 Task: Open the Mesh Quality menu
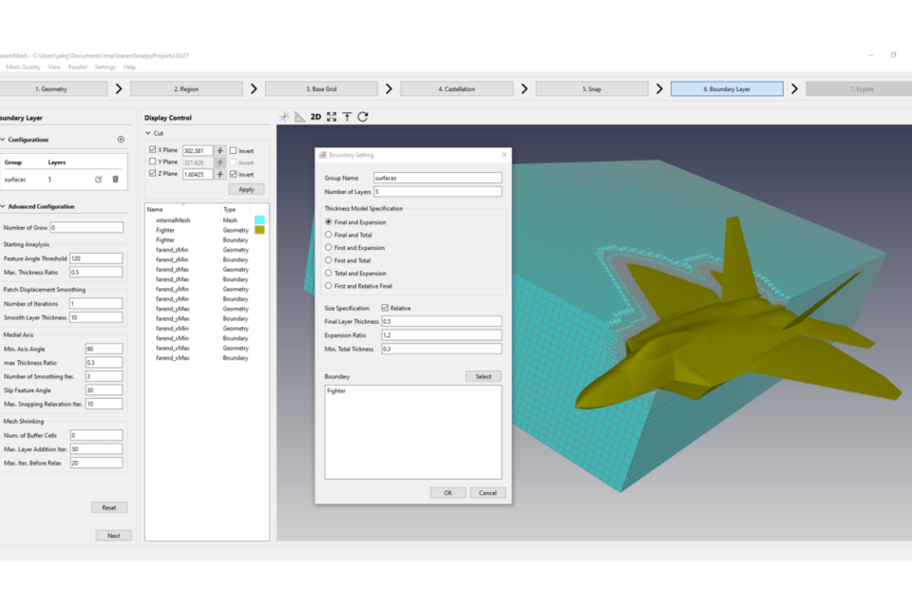[x=23, y=67]
